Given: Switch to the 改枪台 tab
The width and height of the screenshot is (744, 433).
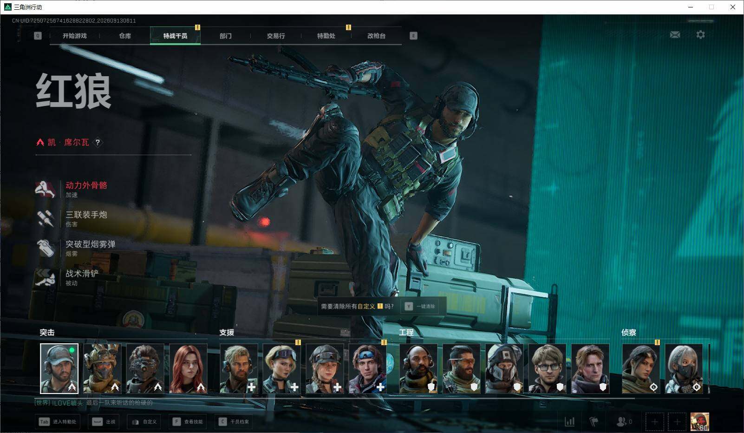Looking at the screenshot, I should pyautogui.click(x=376, y=36).
